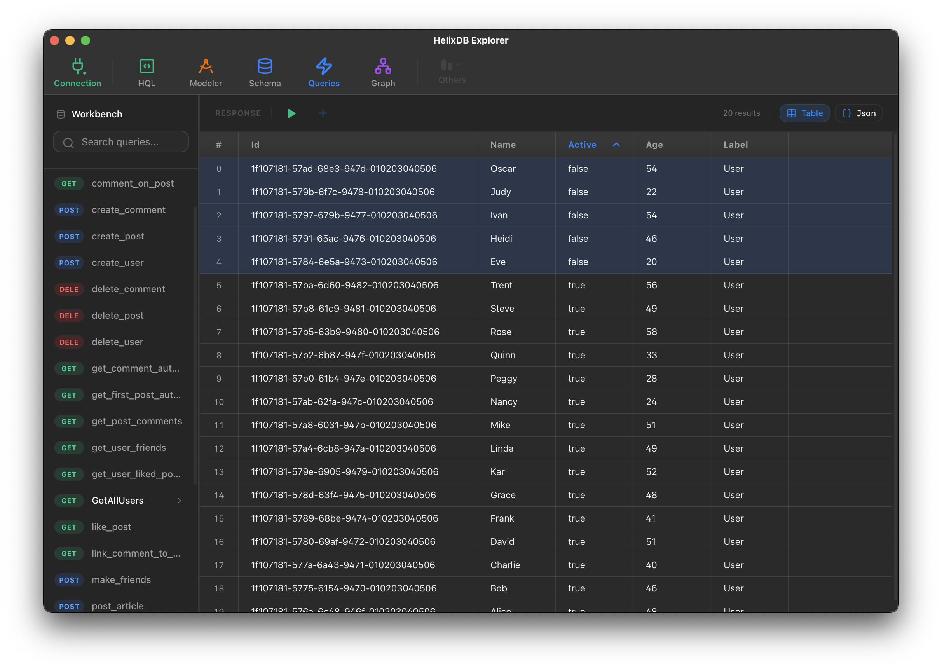Viewport: 942px width, 670px height.
Task: Open the Graph view
Action: pyautogui.click(x=383, y=73)
